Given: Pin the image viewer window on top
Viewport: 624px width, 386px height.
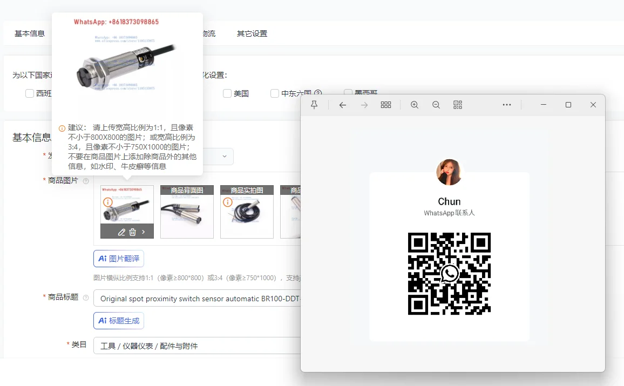Looking at the screenshot, I should coord(314,105).
